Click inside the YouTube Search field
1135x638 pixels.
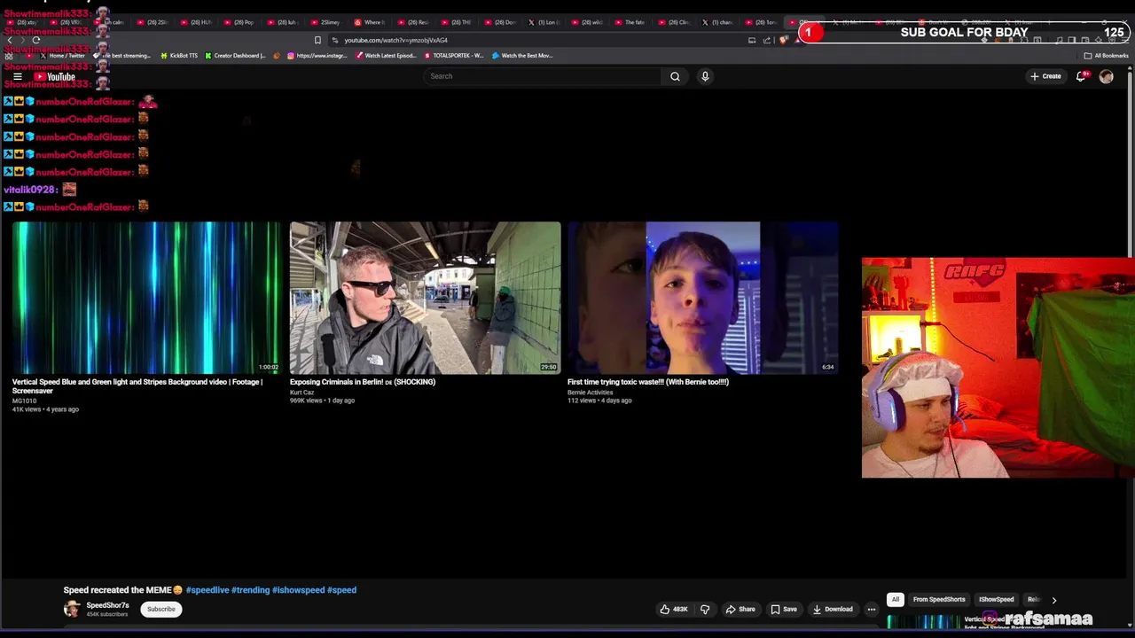[x=541, y=76]
